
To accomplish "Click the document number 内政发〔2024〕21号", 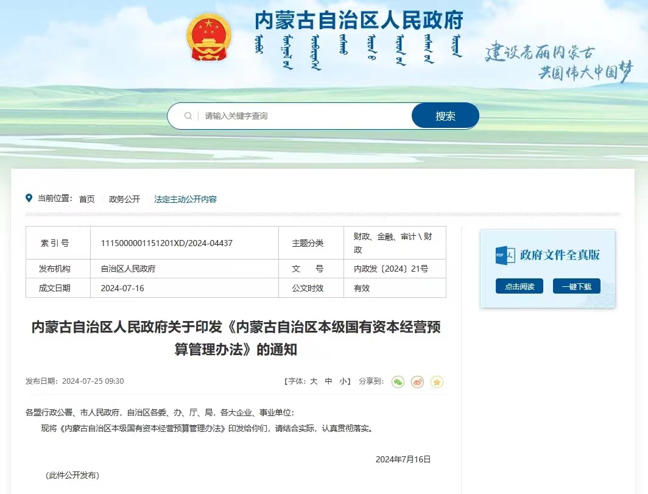I will coord(391,269).
